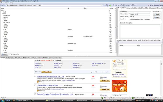Click the Query validation button
163x102 pixels.
point(157,18)
